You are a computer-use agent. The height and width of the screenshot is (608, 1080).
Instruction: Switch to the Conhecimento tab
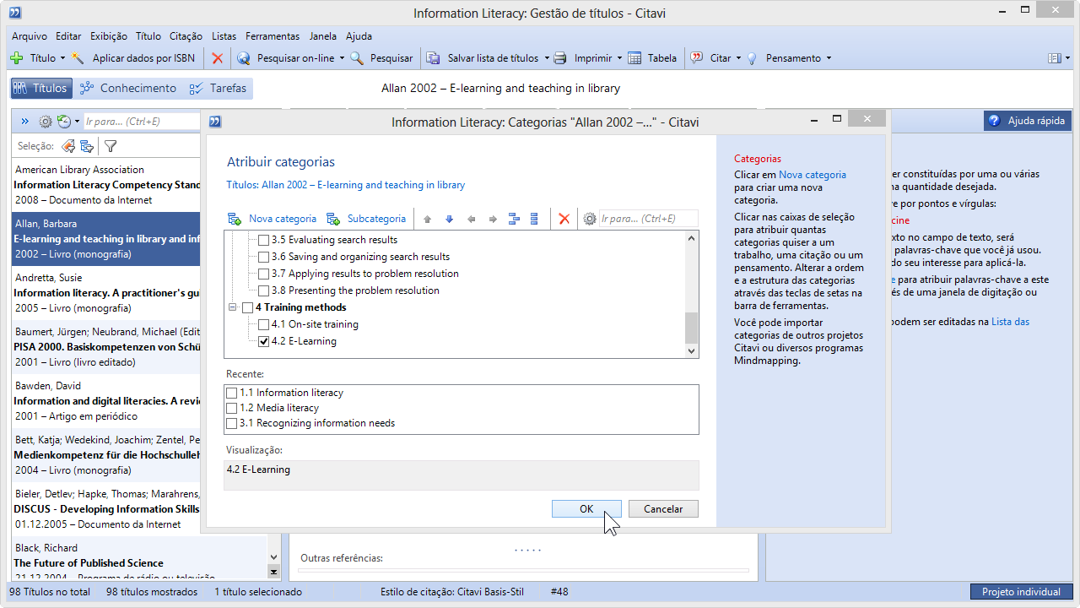128,88
